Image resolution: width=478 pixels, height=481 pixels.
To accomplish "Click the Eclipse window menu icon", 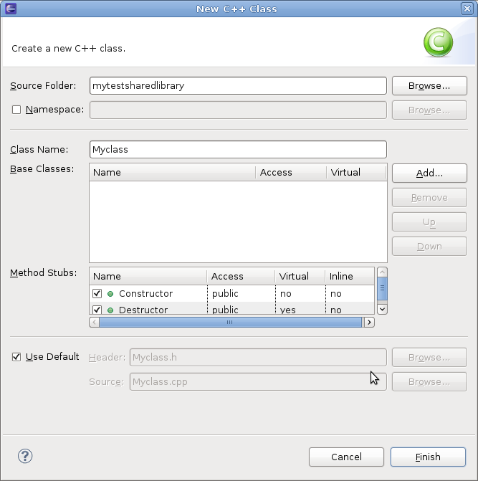I will pos(11,9).
